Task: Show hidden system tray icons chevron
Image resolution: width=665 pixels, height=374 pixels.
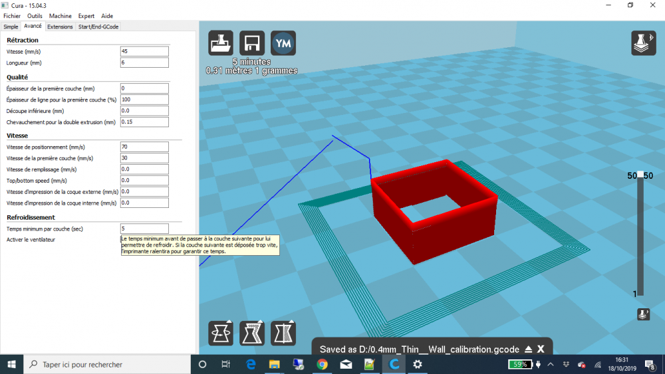Action: [551, 364]
